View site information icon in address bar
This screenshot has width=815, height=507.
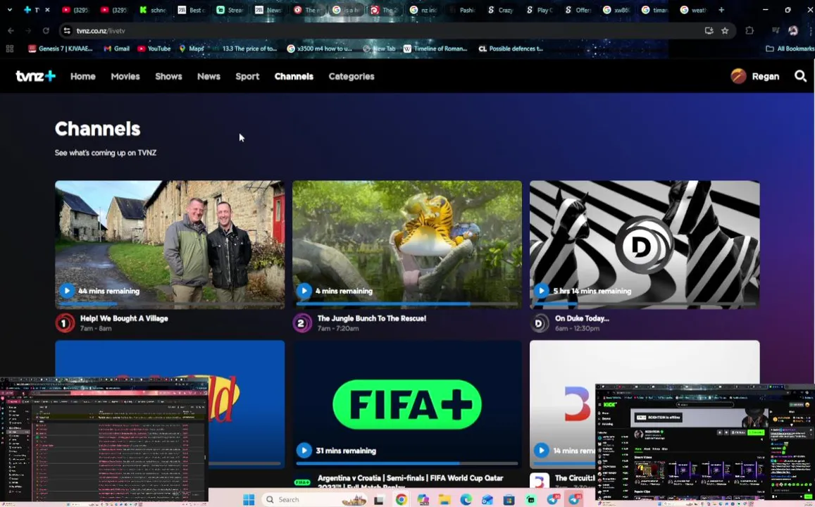[x=67, y=31]
